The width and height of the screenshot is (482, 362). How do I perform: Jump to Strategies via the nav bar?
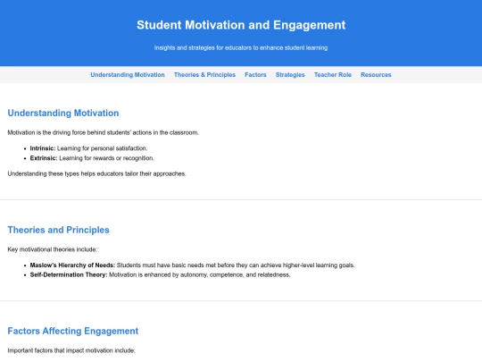[290, 75]
